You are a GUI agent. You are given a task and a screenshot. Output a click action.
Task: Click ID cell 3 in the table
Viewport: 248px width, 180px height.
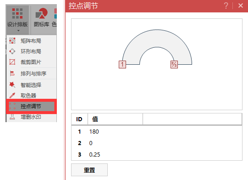tap(80, 154)
